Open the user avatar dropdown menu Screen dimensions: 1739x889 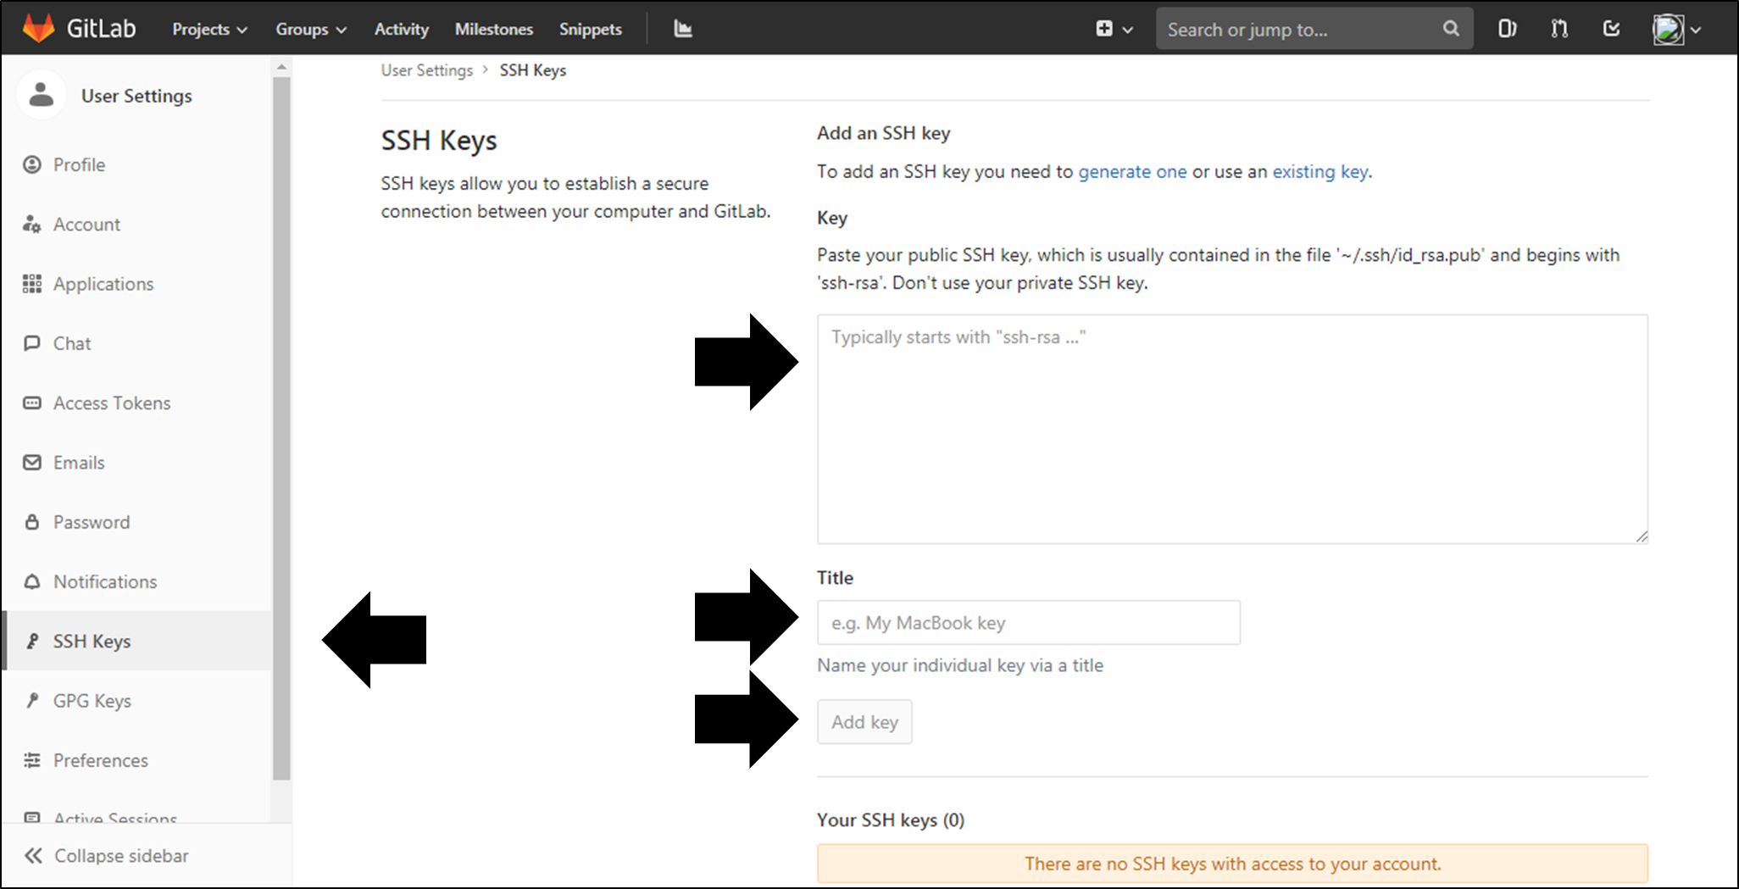(1676, 29)
